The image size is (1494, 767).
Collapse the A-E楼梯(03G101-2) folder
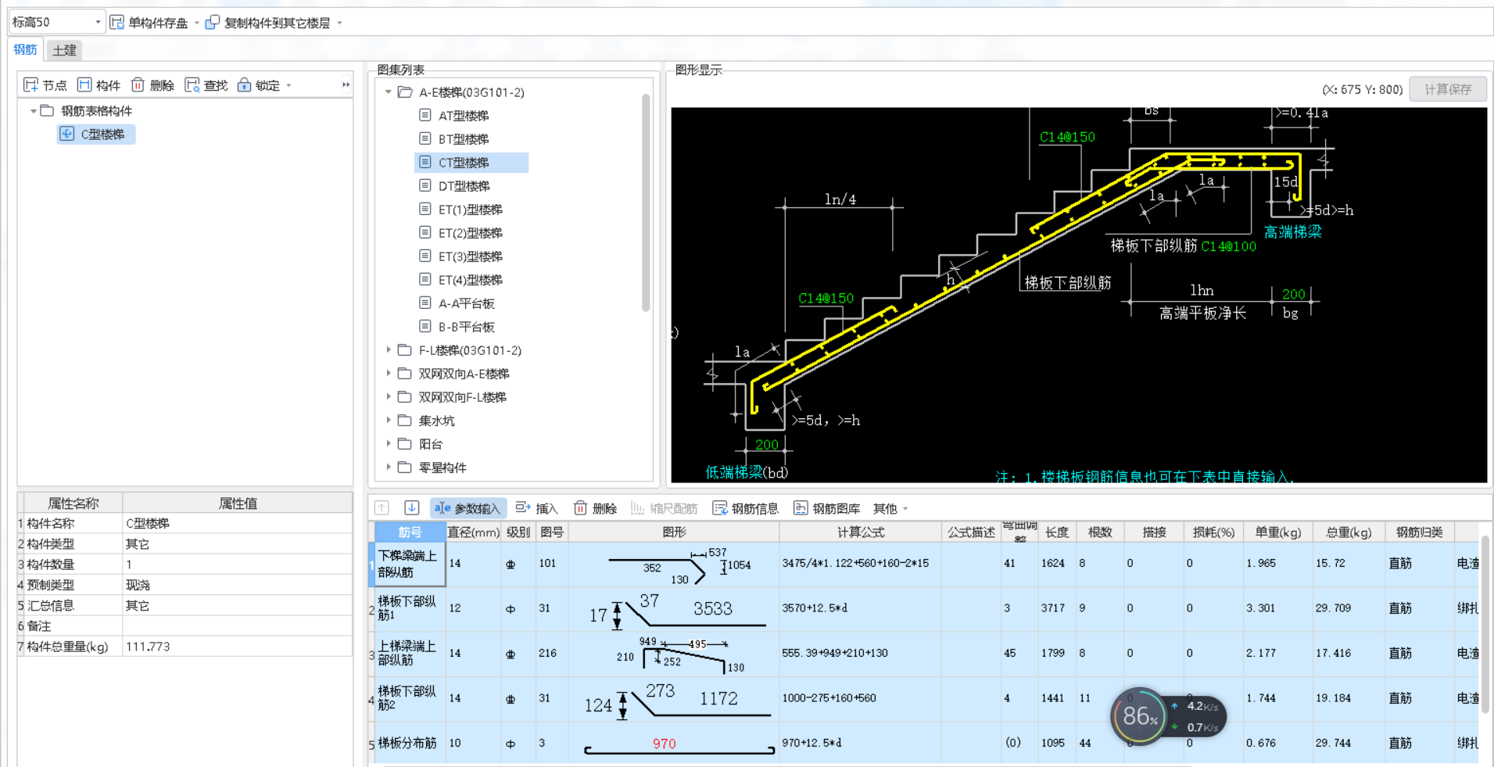pos(389,92)
